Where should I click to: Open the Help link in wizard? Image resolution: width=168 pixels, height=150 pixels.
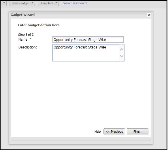[x=98, y=132]
